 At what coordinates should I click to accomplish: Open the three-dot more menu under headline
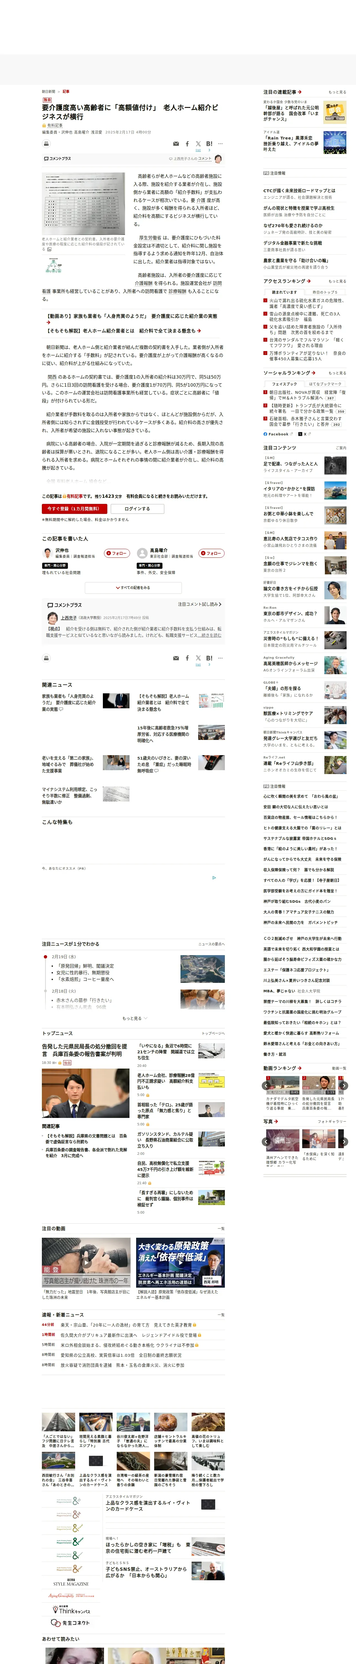(220, 144)
